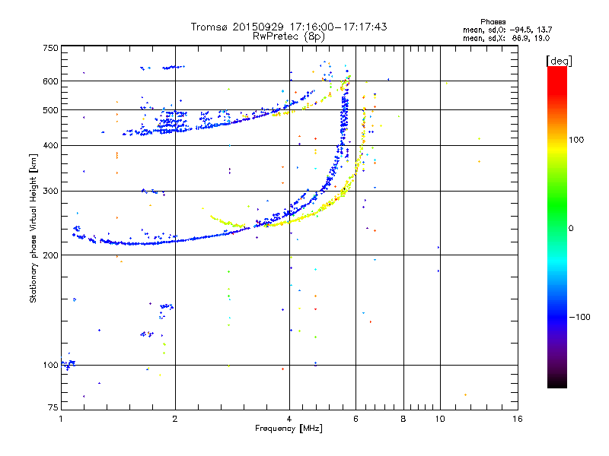
Task: Click the y-axis tick label '500'
Action: [50, 110]
